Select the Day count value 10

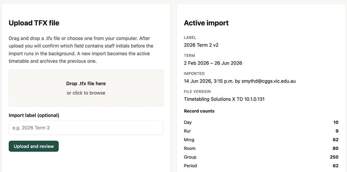tap(336, 122)
